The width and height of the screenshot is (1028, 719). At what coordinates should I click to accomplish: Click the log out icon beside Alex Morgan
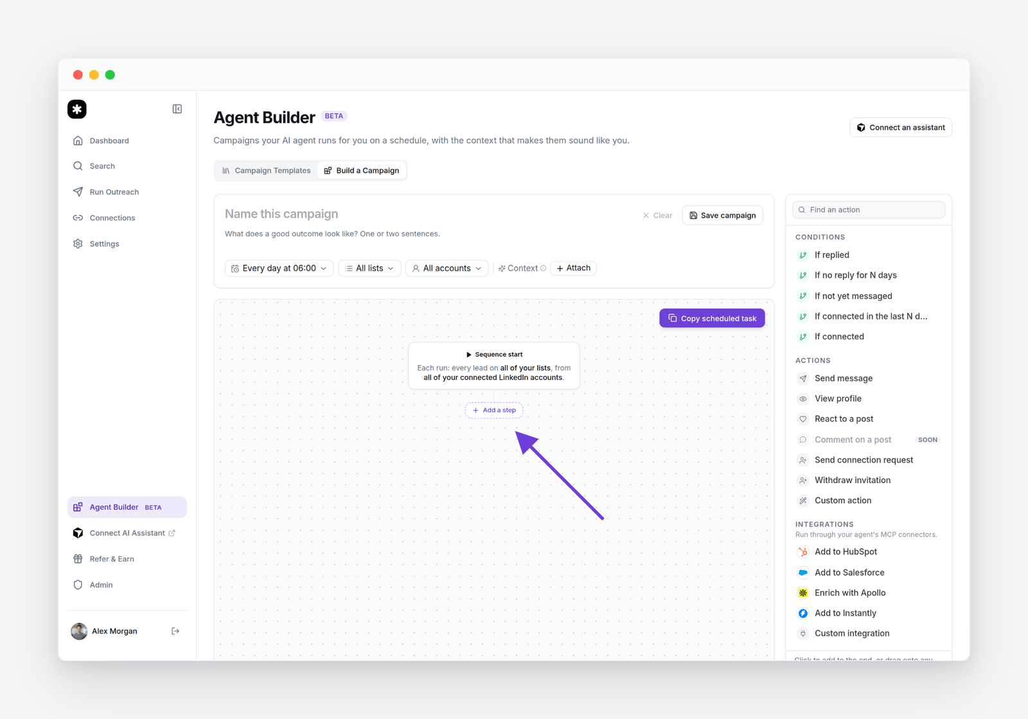(175, 631)
